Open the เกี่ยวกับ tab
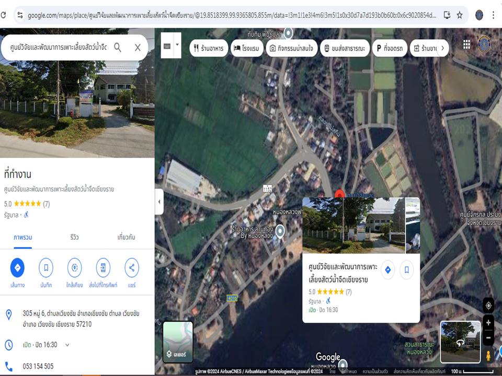The width and height of the screenshot is (502, 376). (x=126, y=238)
